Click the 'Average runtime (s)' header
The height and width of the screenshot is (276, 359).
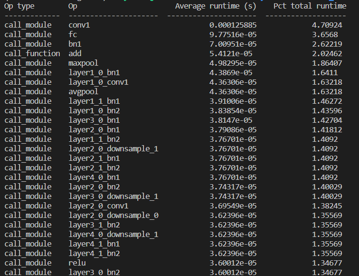coord(216,6)
